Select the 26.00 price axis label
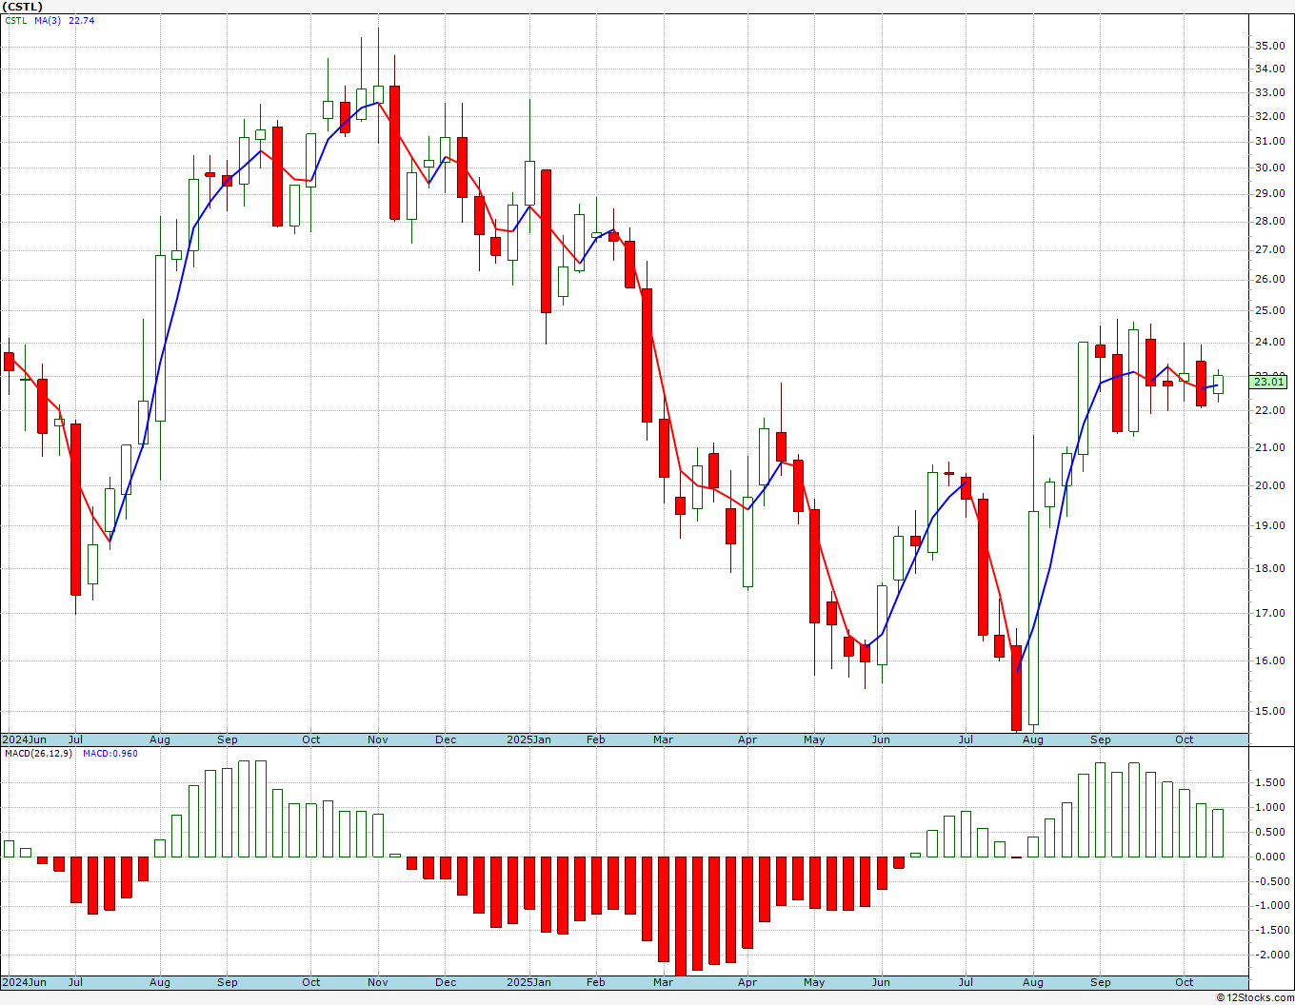 click(x=1268, y=279)
